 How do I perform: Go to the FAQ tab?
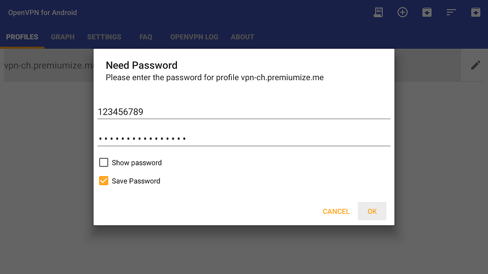click(146, 37)
